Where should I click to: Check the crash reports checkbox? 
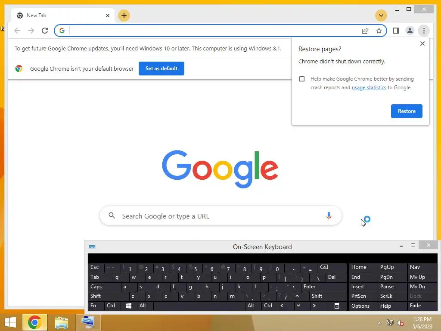tap(302, 79)
